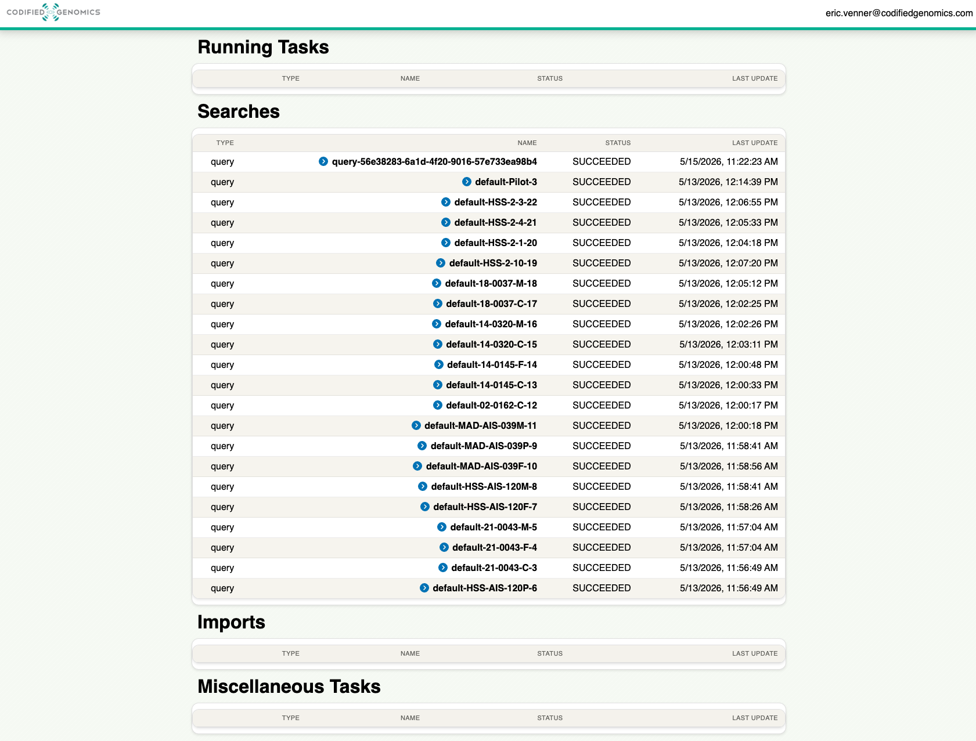
Task: Open the default-14-0145-C-13 search
Action: pos(491,385)
